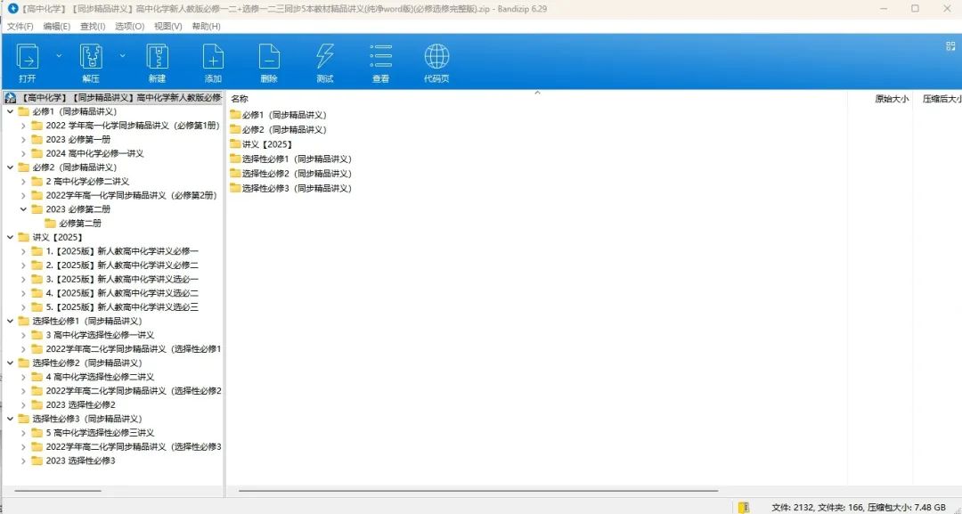Click folder icon of 必修2 in file list

coord(235,129)
